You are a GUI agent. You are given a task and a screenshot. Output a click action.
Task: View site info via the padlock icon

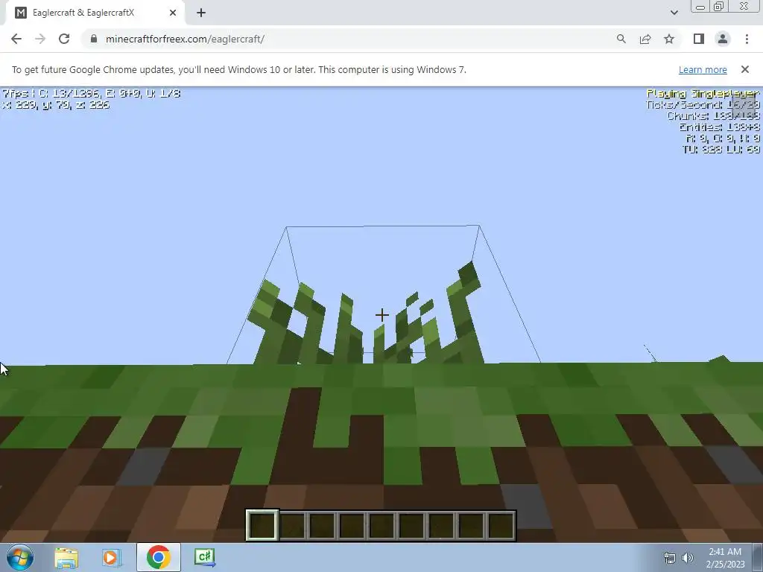pyautogui.click(x=94, y=39)
